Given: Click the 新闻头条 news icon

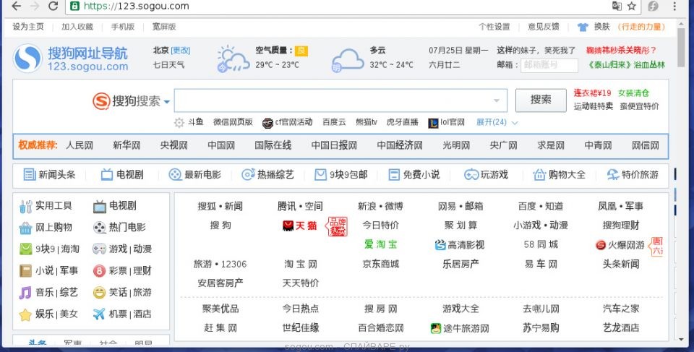Looking at the screenshot, I should click(x=30, y=174).
